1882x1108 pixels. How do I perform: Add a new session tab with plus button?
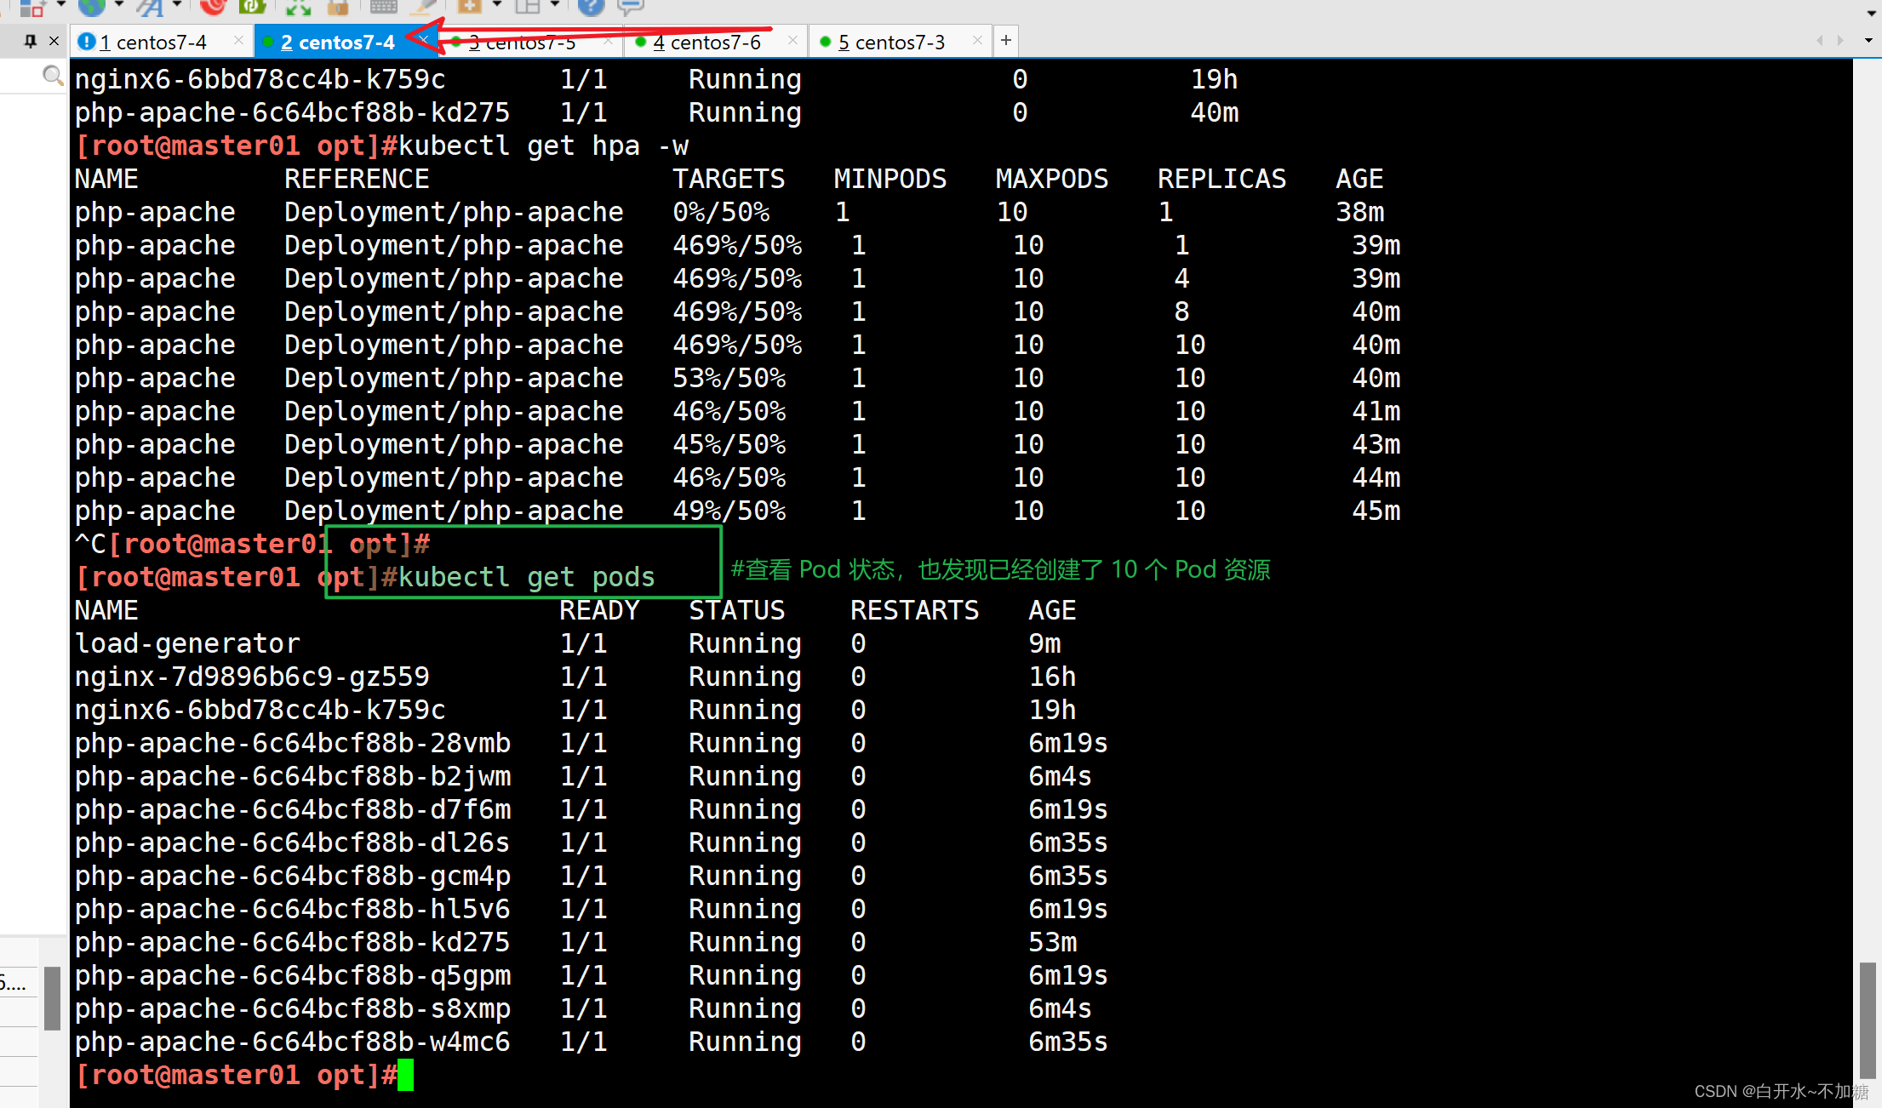pos(1006,40)
